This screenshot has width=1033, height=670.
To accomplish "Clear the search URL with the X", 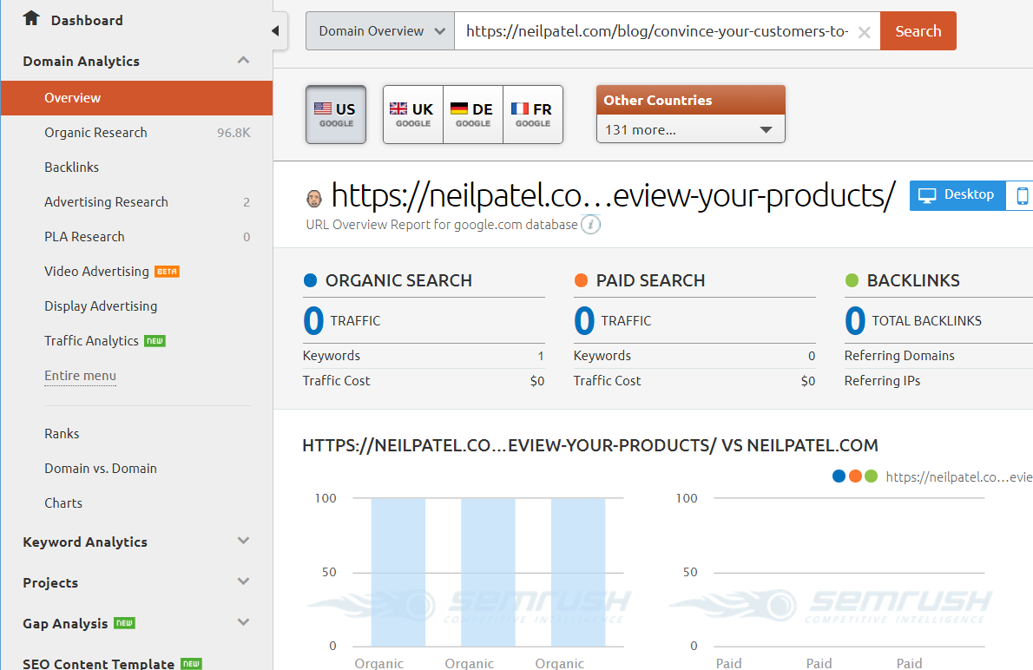I will (865, 32).
